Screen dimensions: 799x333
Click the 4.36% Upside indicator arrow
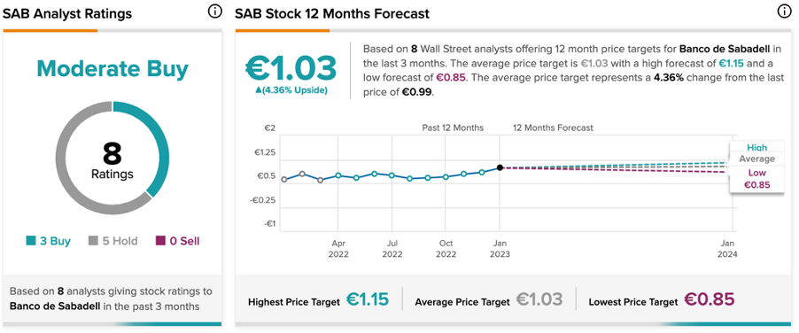[x=259, y=90]
